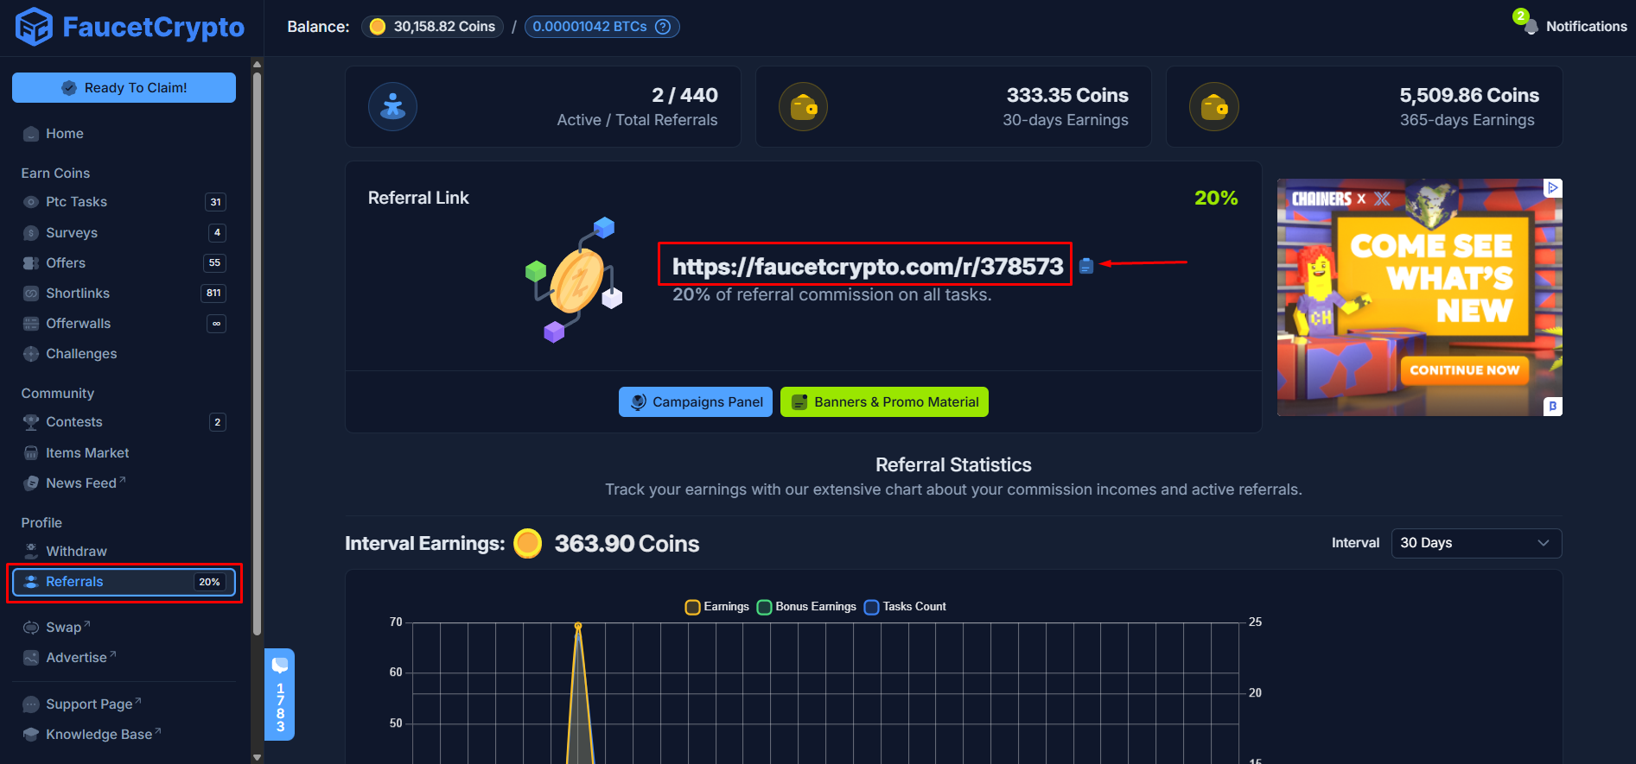Click the chart peak data point
1636x764 pixels.
[x=578, y=626]
